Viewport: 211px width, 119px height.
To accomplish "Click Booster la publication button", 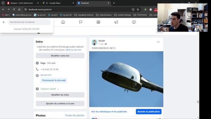I will tap(149, 112).
